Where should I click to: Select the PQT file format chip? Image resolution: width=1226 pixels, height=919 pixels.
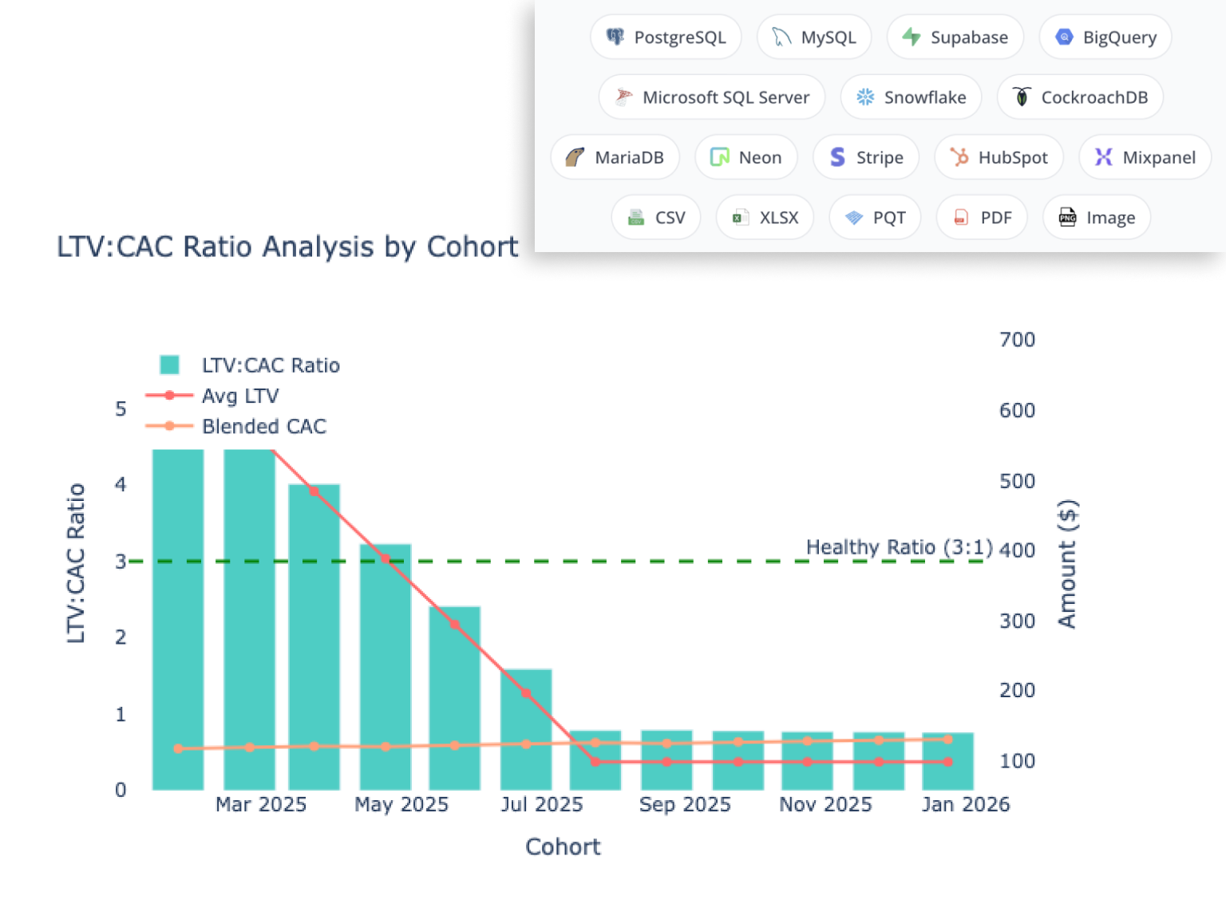click(x=874, y=217)
